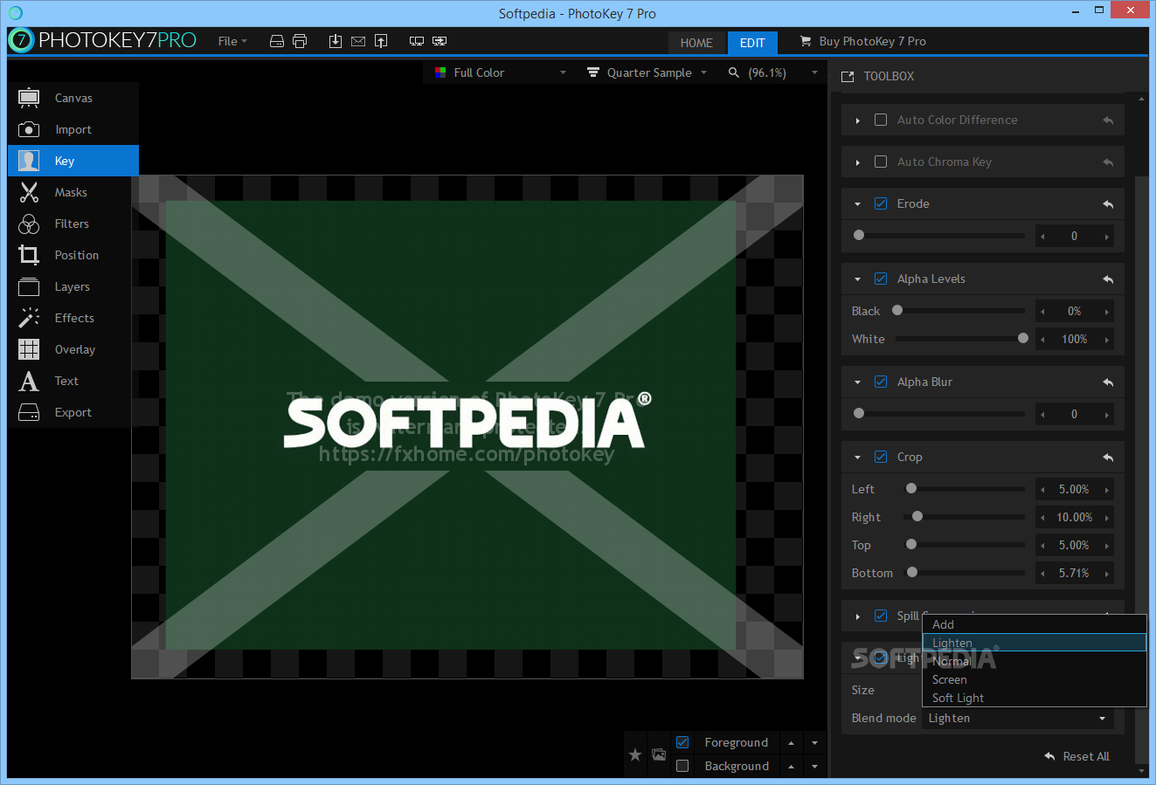Switch to the HOME tab
The width and height of the screenshot is (1156, 785).
tap(696, 43)
